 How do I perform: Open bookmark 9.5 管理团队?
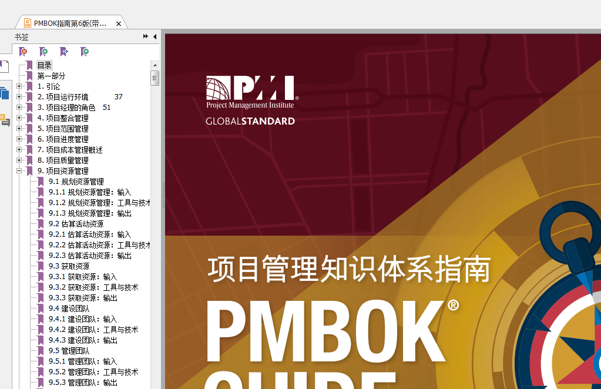(x=69, y=351)
